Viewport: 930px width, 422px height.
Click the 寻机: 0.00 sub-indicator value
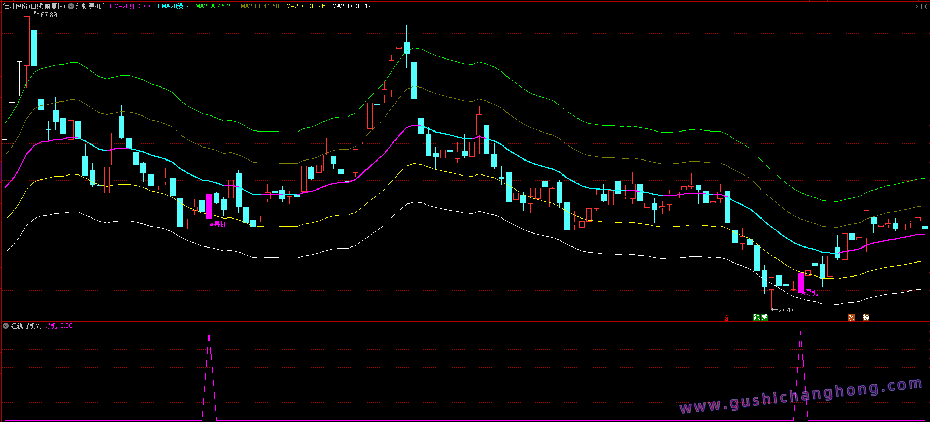click(x=59, y=326)
